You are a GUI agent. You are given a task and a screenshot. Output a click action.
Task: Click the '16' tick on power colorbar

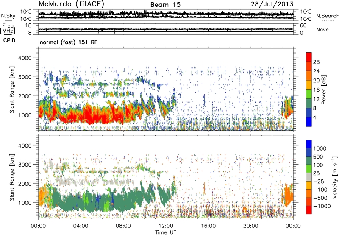316,90
